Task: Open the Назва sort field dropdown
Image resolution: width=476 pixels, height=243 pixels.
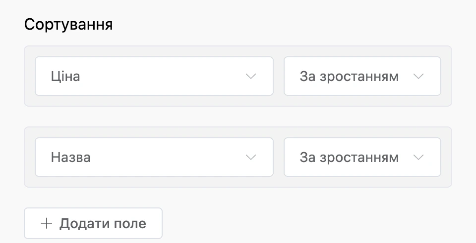Action: tap(154, 157)
